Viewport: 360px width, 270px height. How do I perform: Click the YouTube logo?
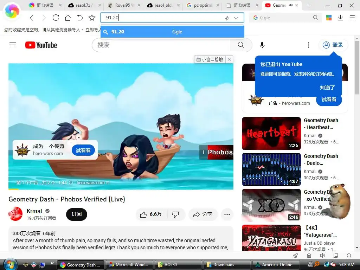click(x=41, y=45)
